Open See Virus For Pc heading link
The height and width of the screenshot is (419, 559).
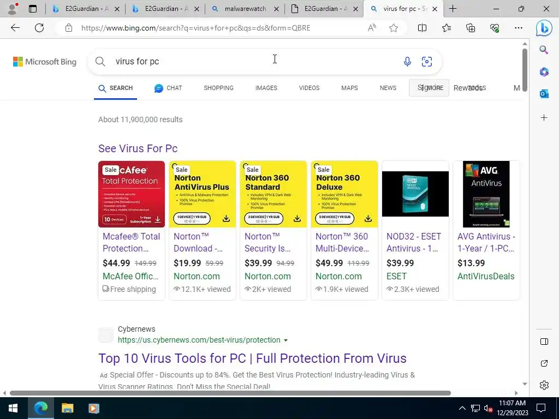click(138, 148)
